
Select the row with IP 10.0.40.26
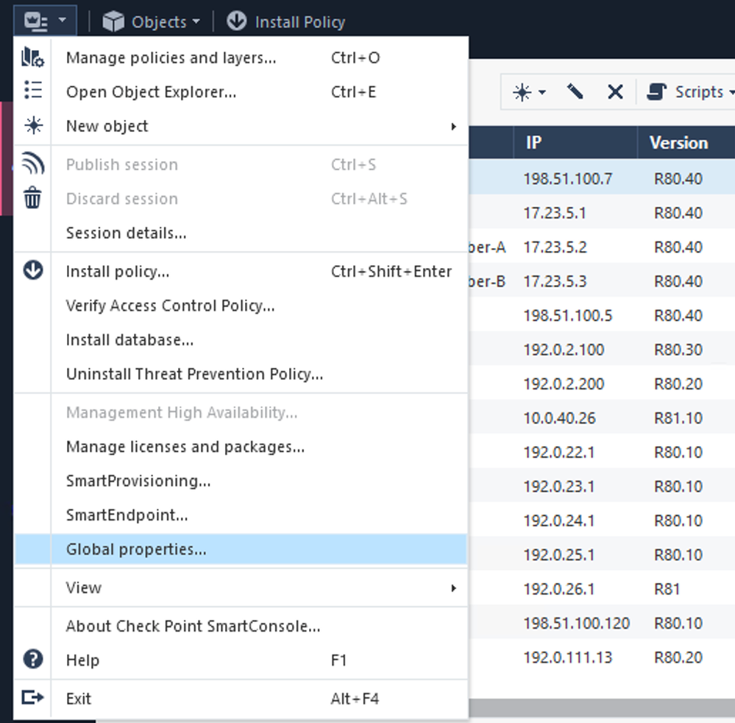coord(602,417)
